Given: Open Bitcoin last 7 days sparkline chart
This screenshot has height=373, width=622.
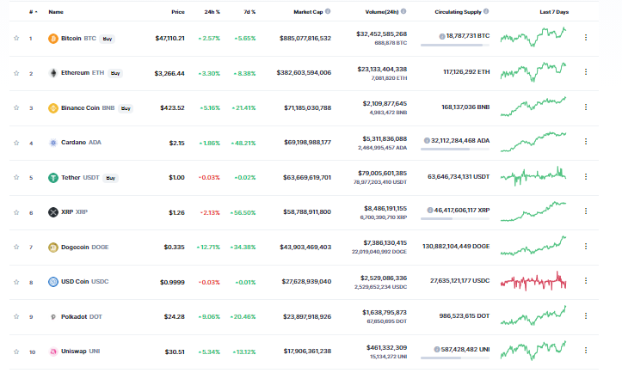Looking at the screenshot, I should point(533,37).
